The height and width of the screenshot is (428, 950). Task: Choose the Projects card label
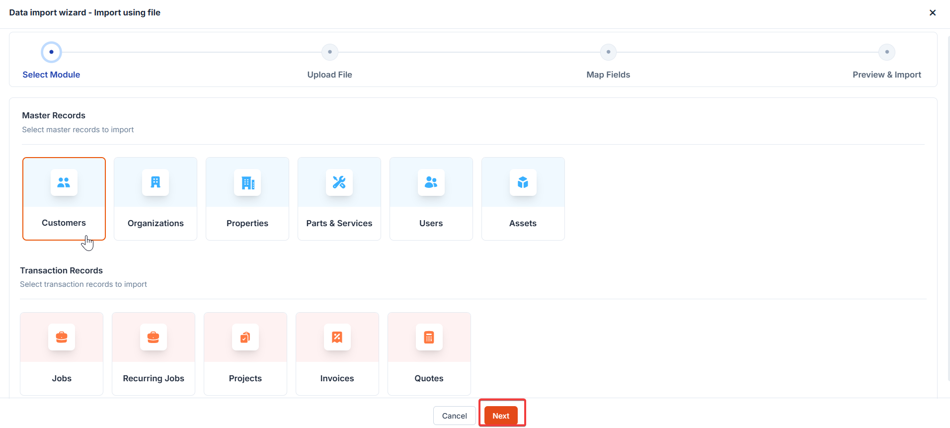click(245, 378)
